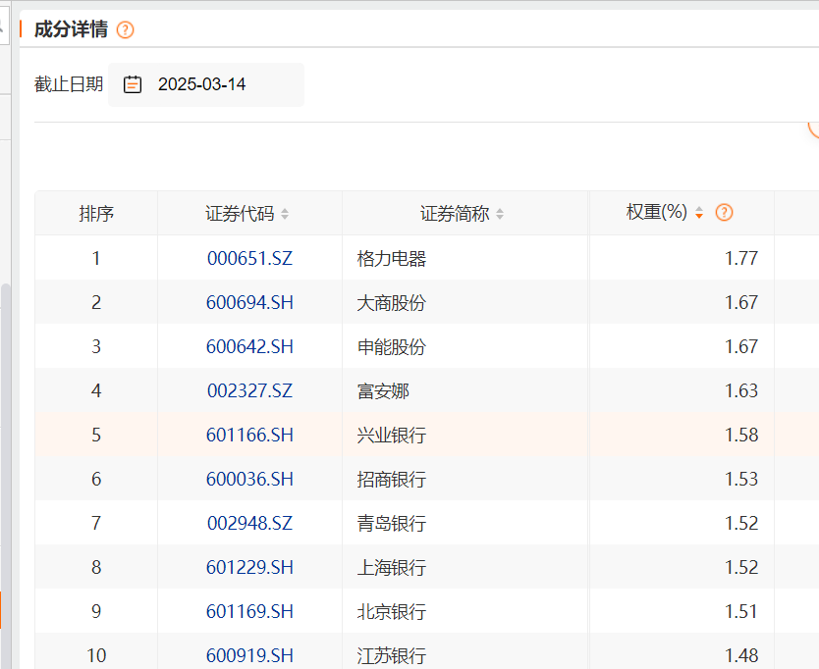Sort by 证券简称 column arrows
The width and height of the screenshot is (819, 669).
tap(500, 214)
